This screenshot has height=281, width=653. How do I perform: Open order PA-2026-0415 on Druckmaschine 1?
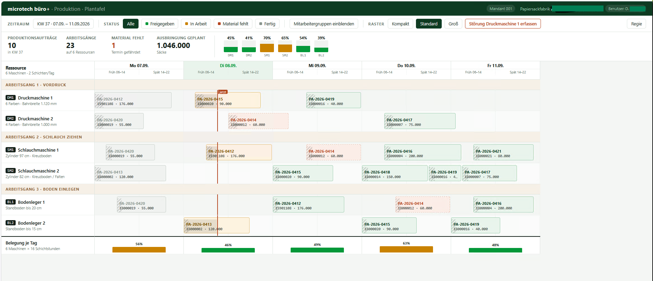point(228,100)
